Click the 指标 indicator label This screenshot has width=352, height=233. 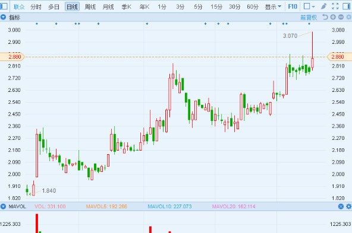click(14, 17)
